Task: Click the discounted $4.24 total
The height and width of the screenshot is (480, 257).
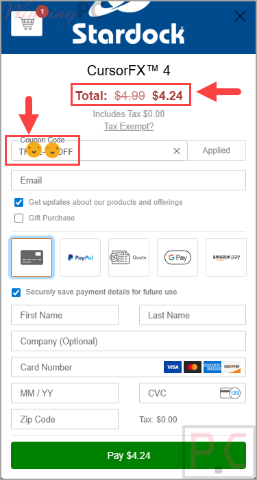Action: [x=167, y=96]
